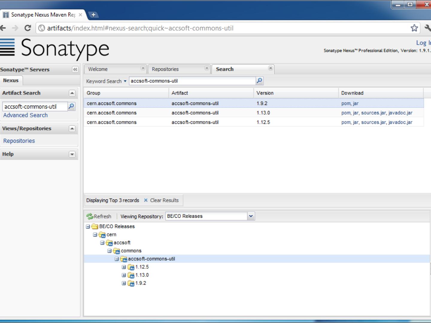This screenshot has height=323, width=431.
Task: Collapse the Sonatype Servers sidebar panel
Action: click(x=75, y=69)
